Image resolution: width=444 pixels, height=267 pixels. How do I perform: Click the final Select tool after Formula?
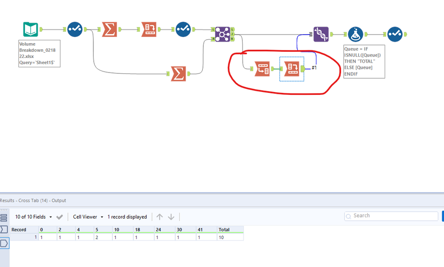click(395, 34)
